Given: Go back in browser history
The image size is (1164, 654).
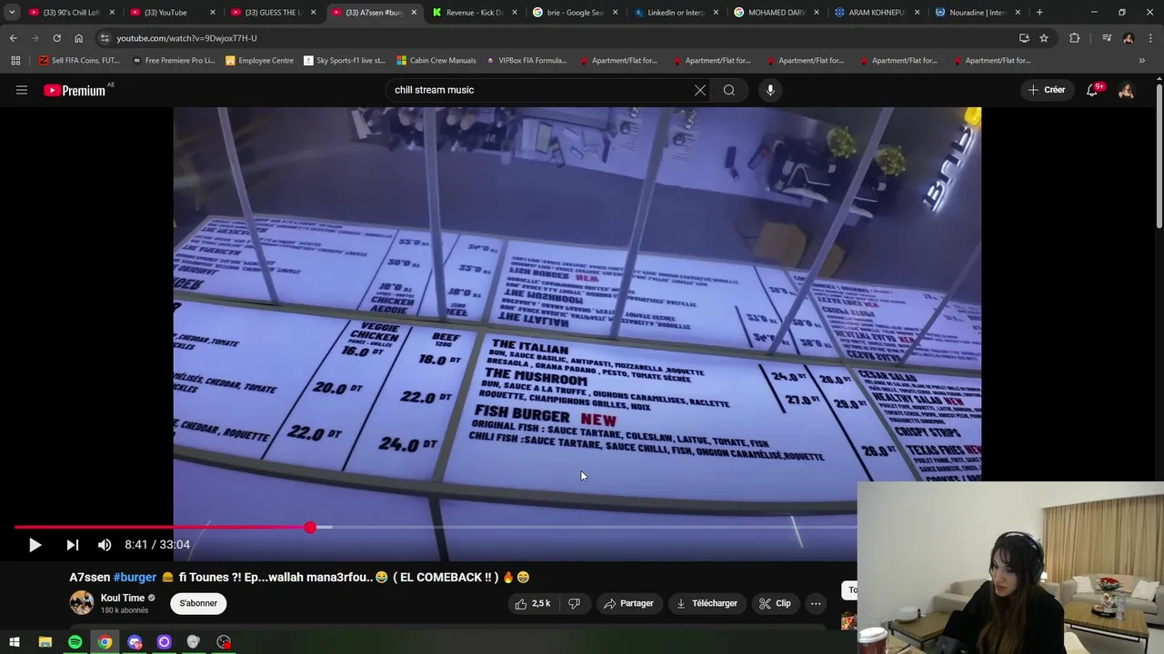Looking at the screenshot, I should pyautogui.click(x=13, y=38).
